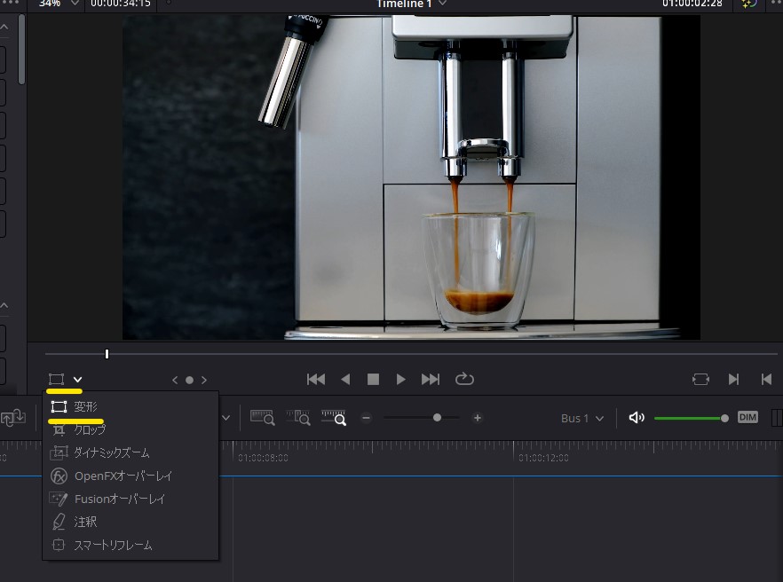The image size is (783, 582).
Task: Select Fusionオーバーレイ menu entry
Action: point(120,499)
